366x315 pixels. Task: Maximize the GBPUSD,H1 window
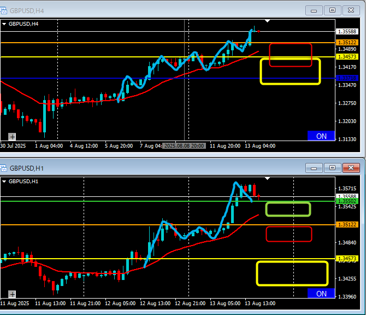[x=332, y=168]
